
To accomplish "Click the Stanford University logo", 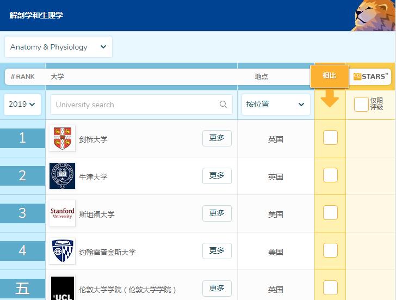I will pyautogui.click(x=62, y=213).
